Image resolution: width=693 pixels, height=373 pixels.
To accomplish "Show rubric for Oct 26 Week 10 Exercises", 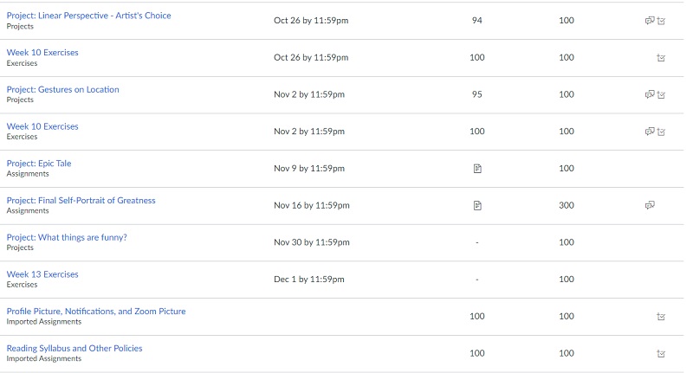I will click(661, 58).
